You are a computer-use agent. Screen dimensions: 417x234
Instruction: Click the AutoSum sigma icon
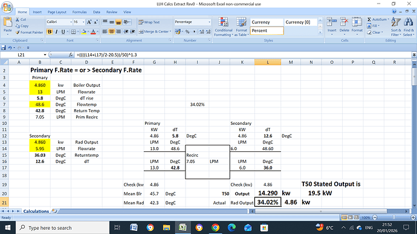(x=369, y=19)
